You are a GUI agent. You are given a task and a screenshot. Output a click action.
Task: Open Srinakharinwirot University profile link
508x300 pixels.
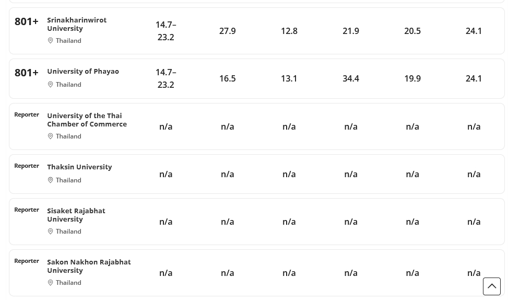click(76, 24)
